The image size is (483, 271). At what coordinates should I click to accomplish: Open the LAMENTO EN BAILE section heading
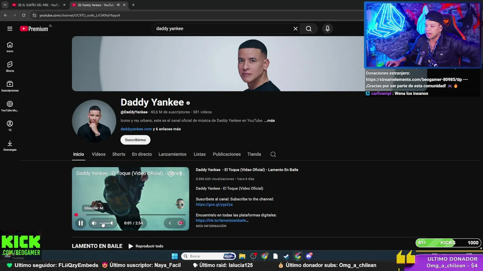tap(97, 246)
